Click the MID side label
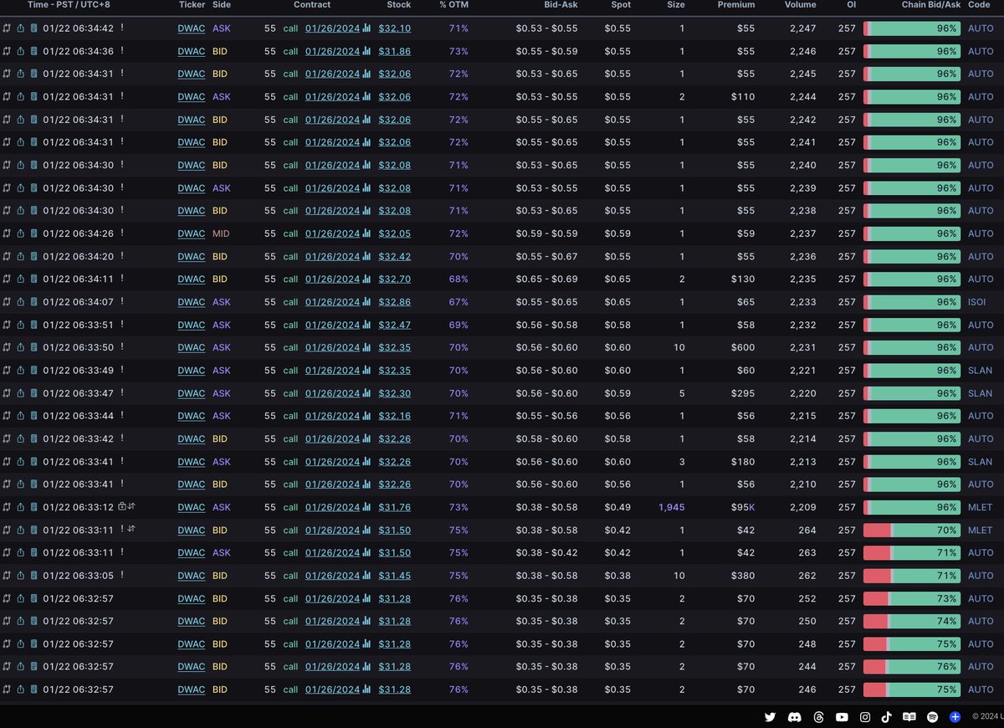This screenshot has width=1004, height=728. [221, 233]
